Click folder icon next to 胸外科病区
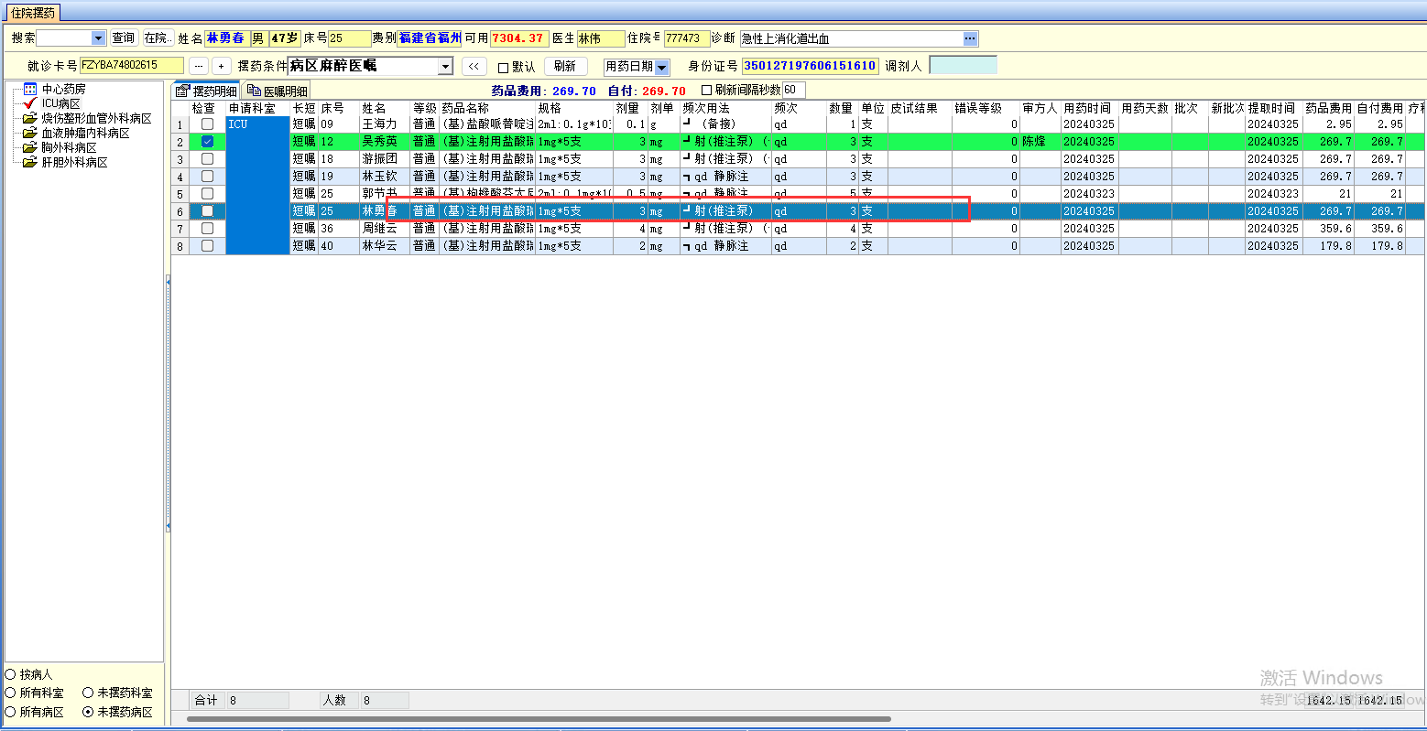This screenshot has height=731, width=1427. 30,147
